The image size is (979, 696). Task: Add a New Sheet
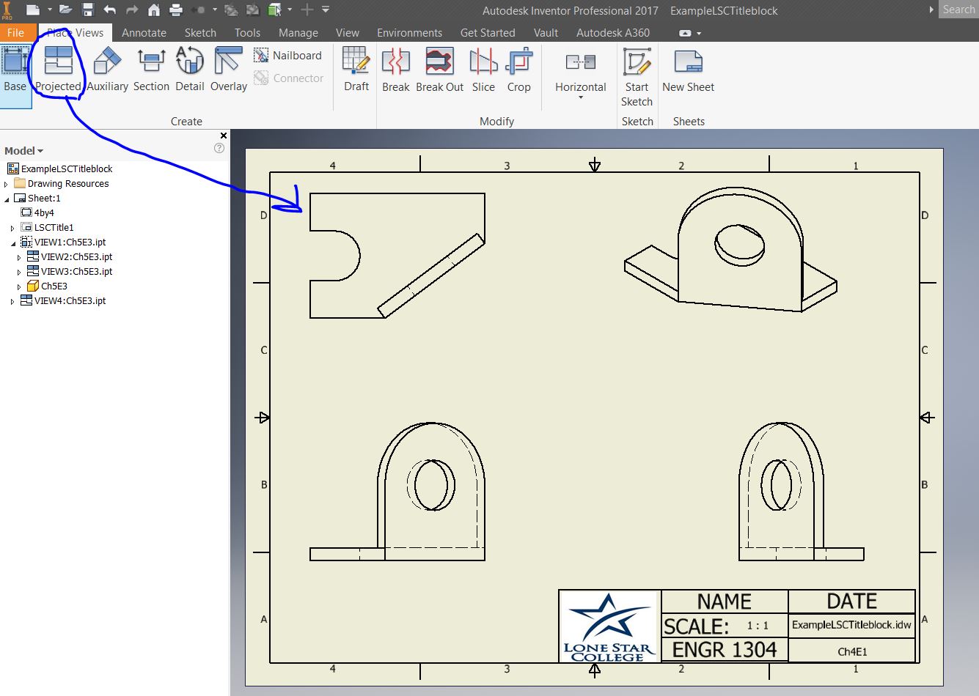[x=688, y=70]
